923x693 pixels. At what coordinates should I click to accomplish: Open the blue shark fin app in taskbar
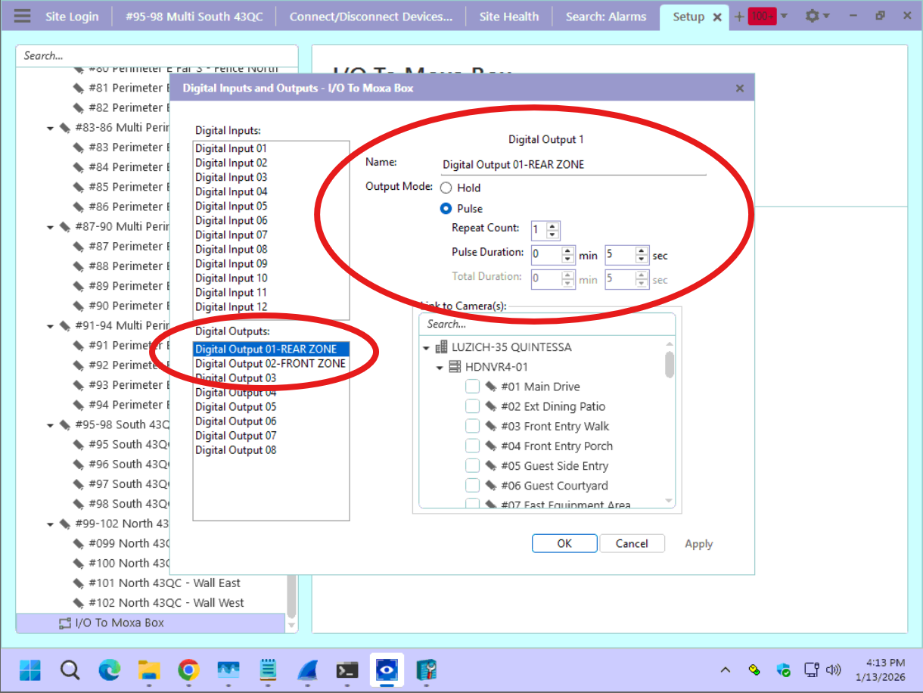point(307,670)
